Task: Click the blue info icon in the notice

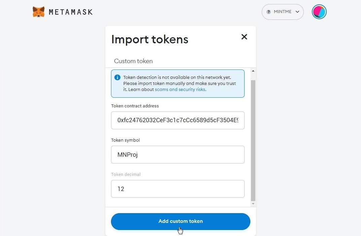Action: [117, 77]
